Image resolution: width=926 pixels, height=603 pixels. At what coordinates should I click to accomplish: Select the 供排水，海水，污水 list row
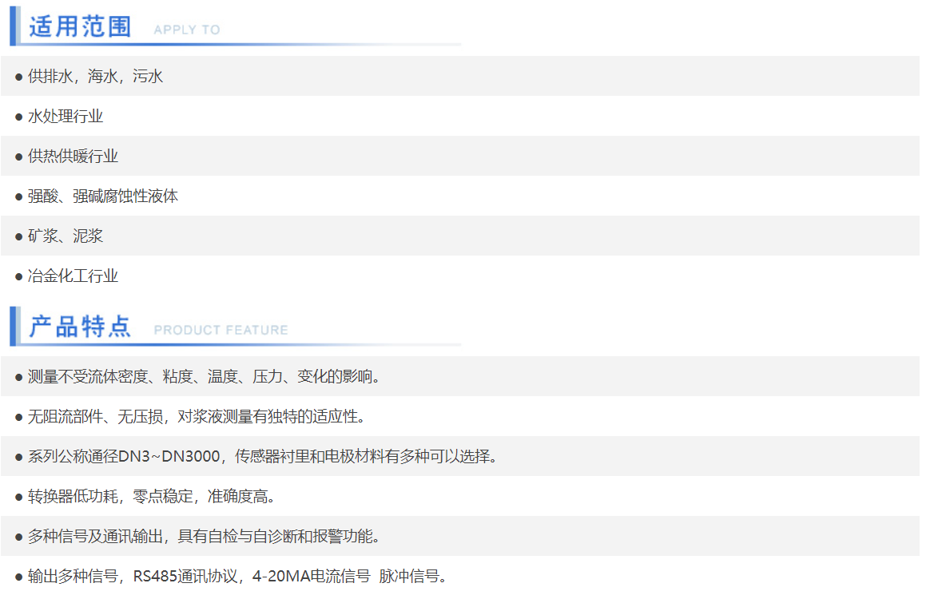[x=95, y=77]
